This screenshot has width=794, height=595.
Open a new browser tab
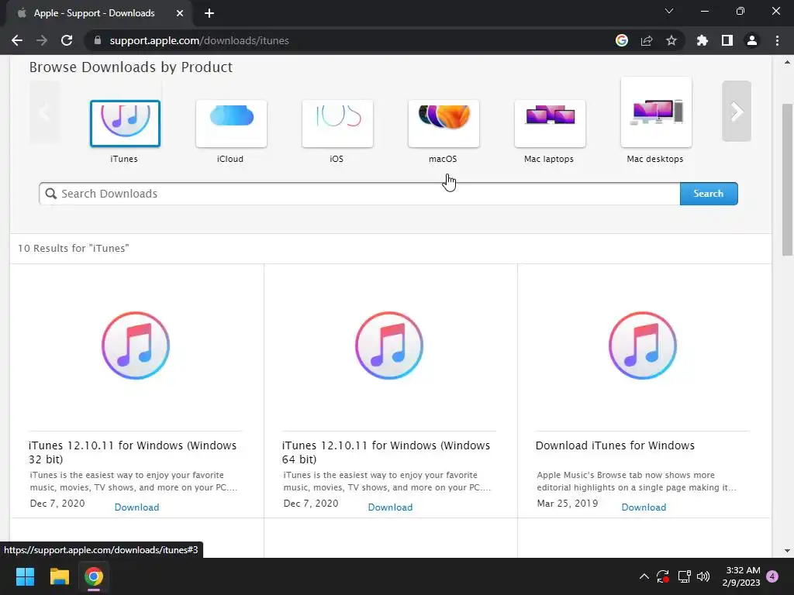tap(209, 13)
